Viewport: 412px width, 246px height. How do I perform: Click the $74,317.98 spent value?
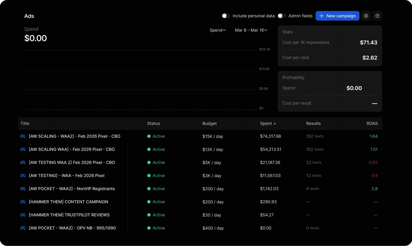(270, 136)
